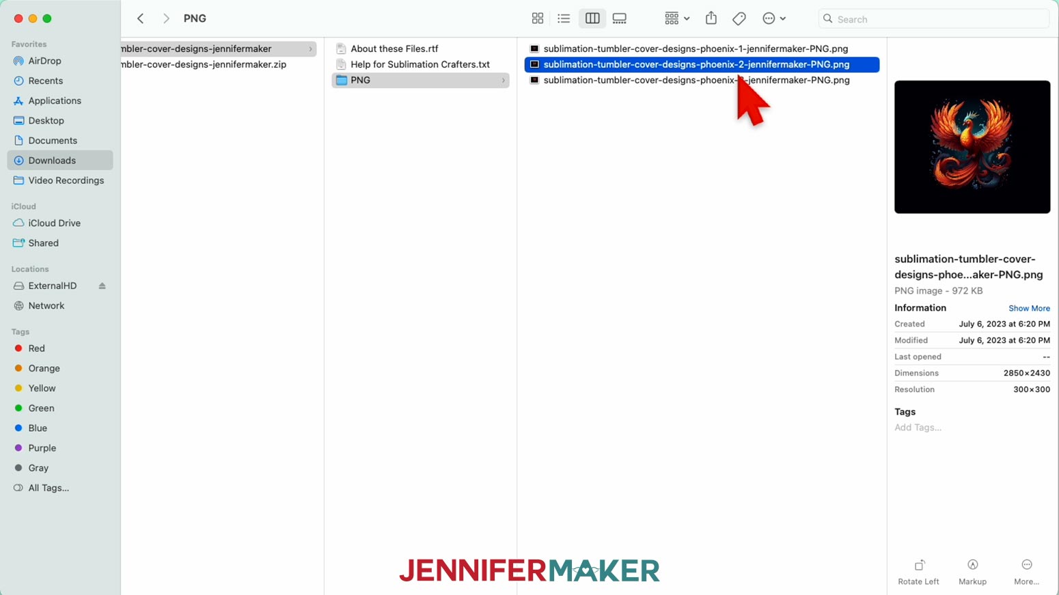The image size is (1059, 595).
Task: Open ExternalHD in the sidebar
Action: coord(53,286)
